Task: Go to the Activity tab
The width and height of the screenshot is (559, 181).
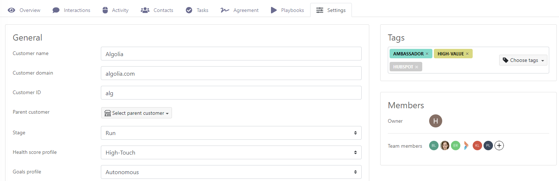Action: tap(115, 10)
